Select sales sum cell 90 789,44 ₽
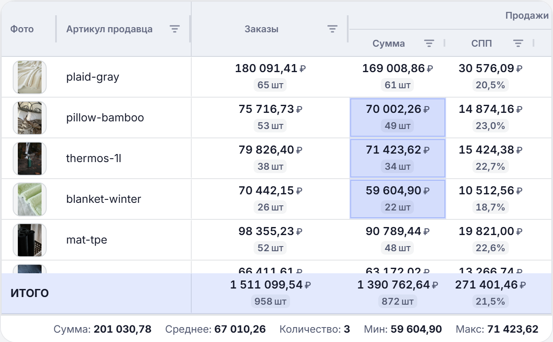This screenshot has width=553, height=342. (x=397, y=240)
